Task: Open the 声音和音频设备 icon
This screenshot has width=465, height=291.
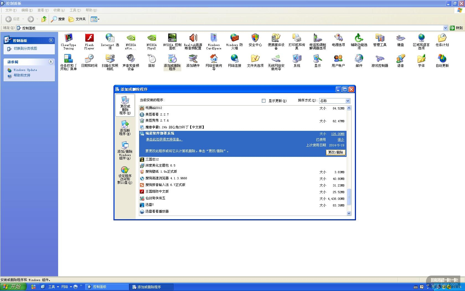Action: click(131, 62)
